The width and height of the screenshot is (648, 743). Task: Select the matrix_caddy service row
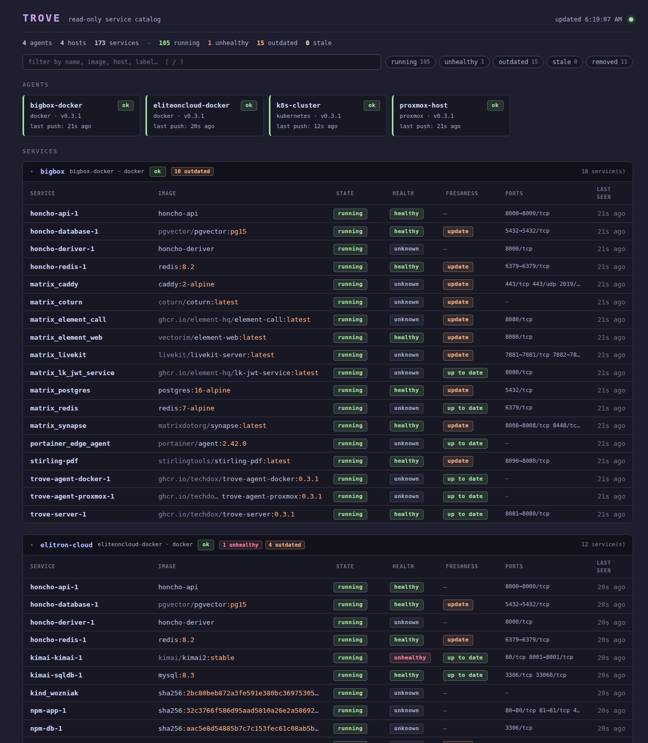pos(328,284)
